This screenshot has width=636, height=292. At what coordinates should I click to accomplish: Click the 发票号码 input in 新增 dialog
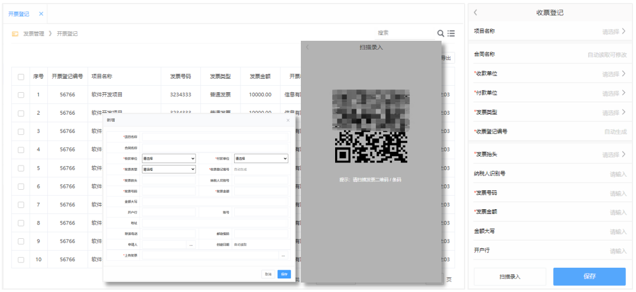(x=168, y=191)
